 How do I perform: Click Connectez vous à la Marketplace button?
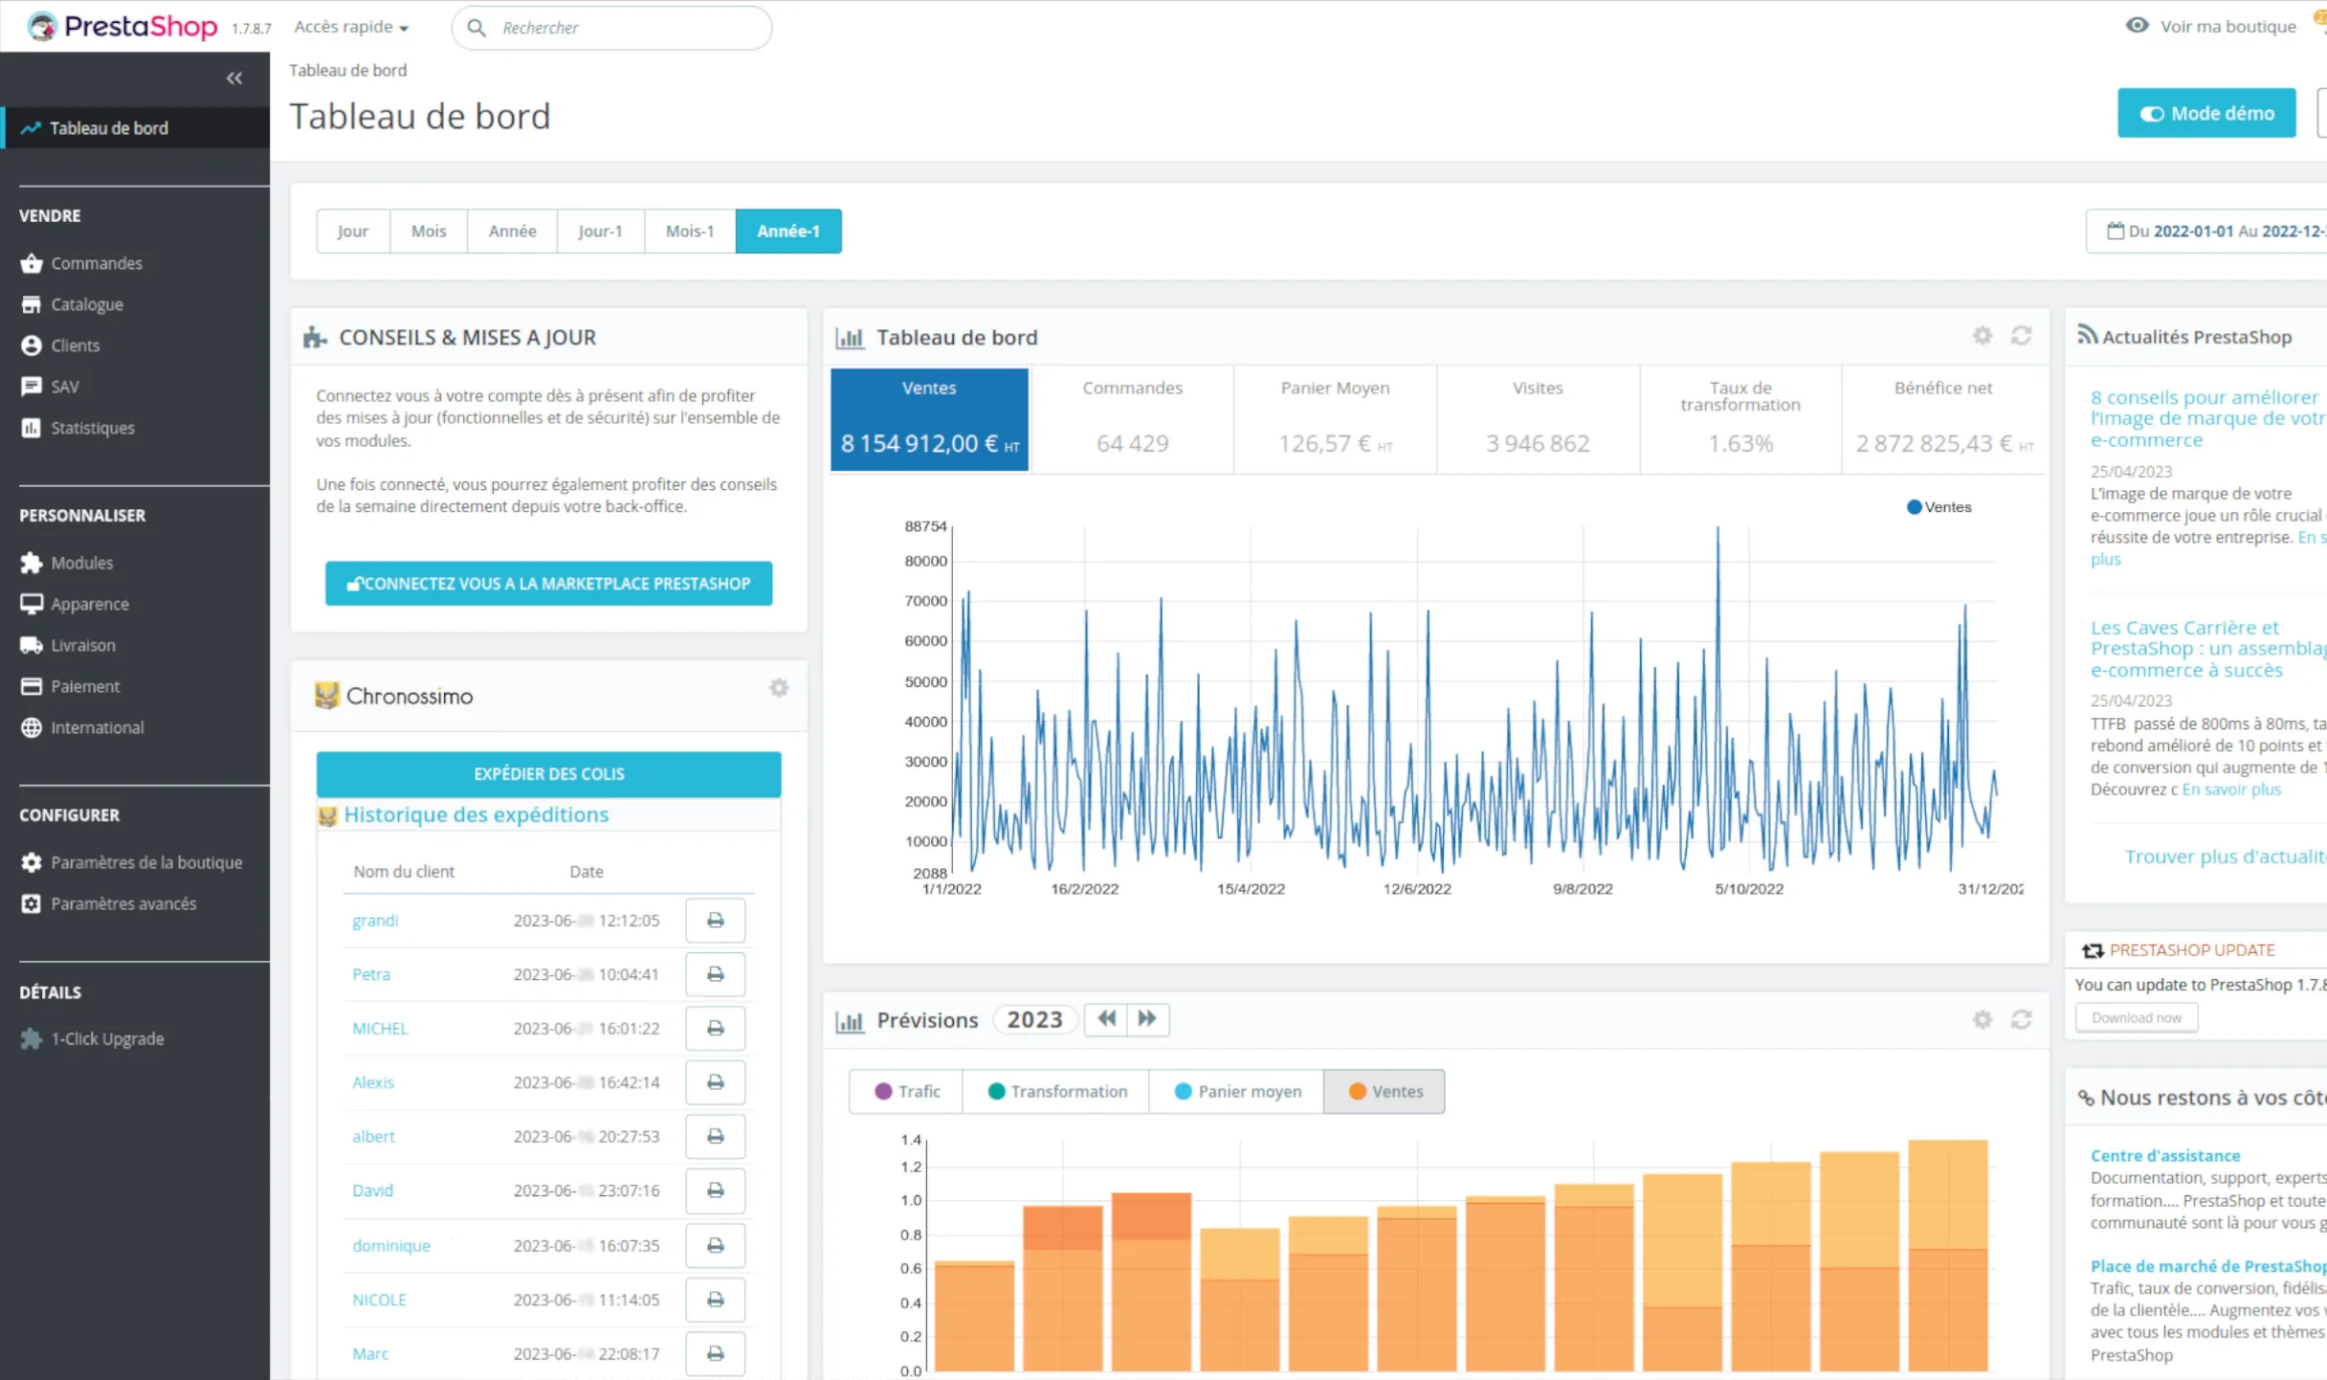(x=548, y=584)
